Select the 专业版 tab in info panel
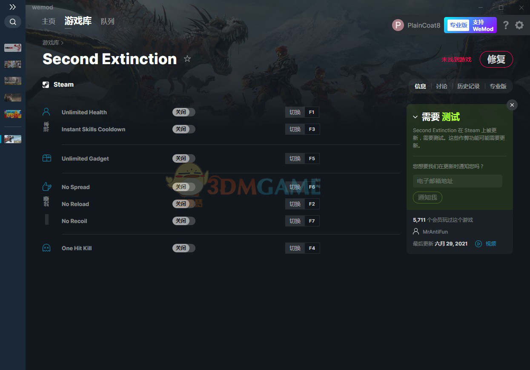The image size is (530, 370). [498, 86]
